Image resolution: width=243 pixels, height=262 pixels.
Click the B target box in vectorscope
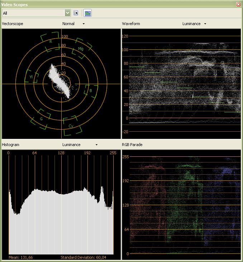(x=91, y=90)
